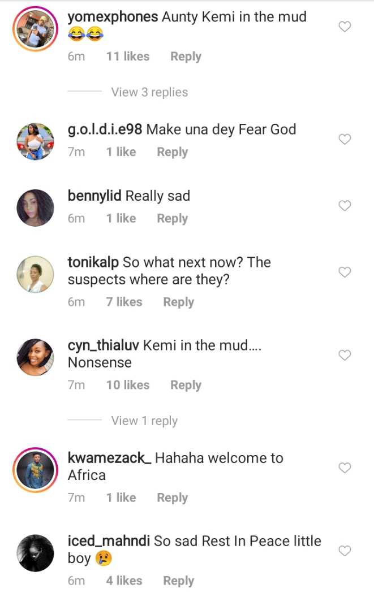Screen dimensions: 374x606
Task: View iced_mahndi's profile photo
Action: pos(35,553)
